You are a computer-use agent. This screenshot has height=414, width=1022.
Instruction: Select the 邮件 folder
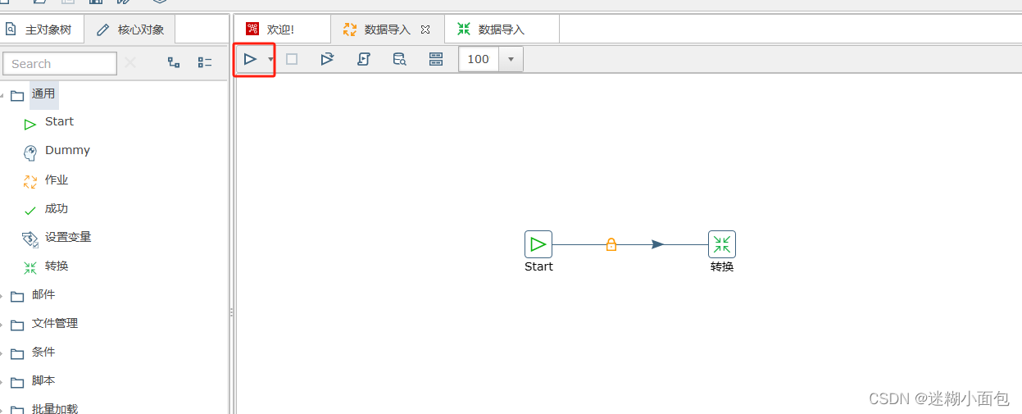(43, 294)
